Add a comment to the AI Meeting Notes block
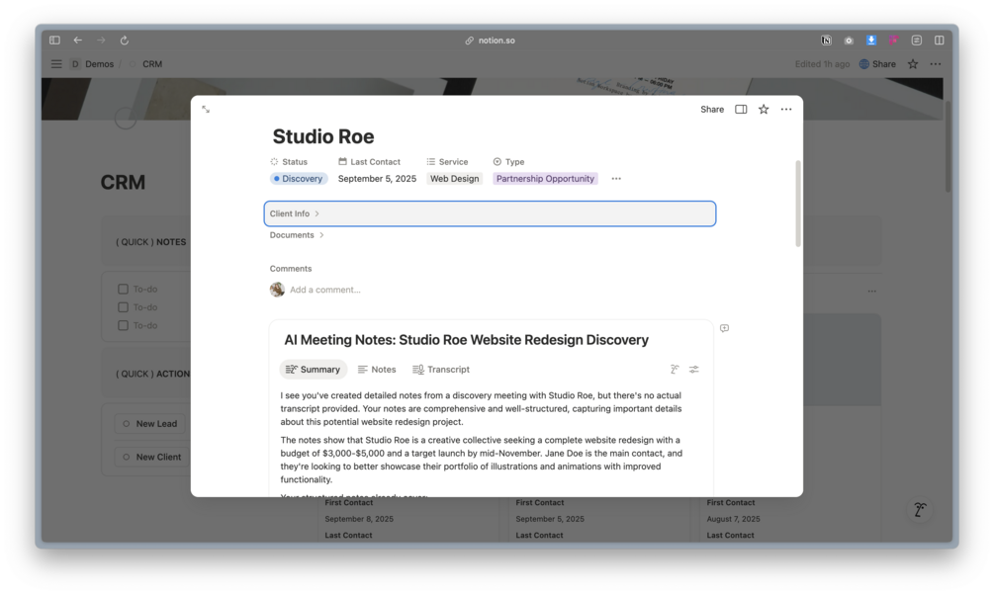This screenshot has height=595, width=994. click(x=724, y=328)
